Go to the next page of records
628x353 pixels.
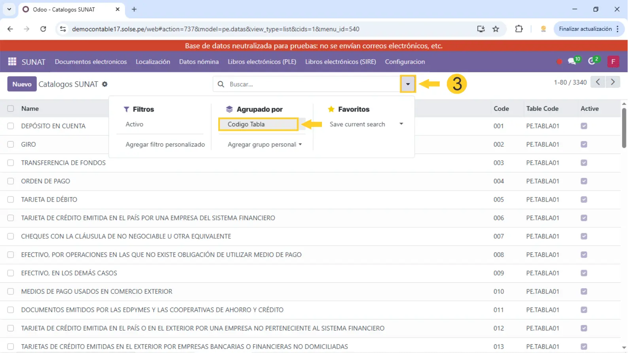(613, 82)
